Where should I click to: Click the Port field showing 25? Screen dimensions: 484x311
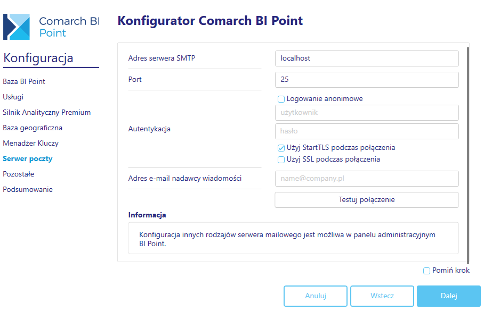point(367,80)
